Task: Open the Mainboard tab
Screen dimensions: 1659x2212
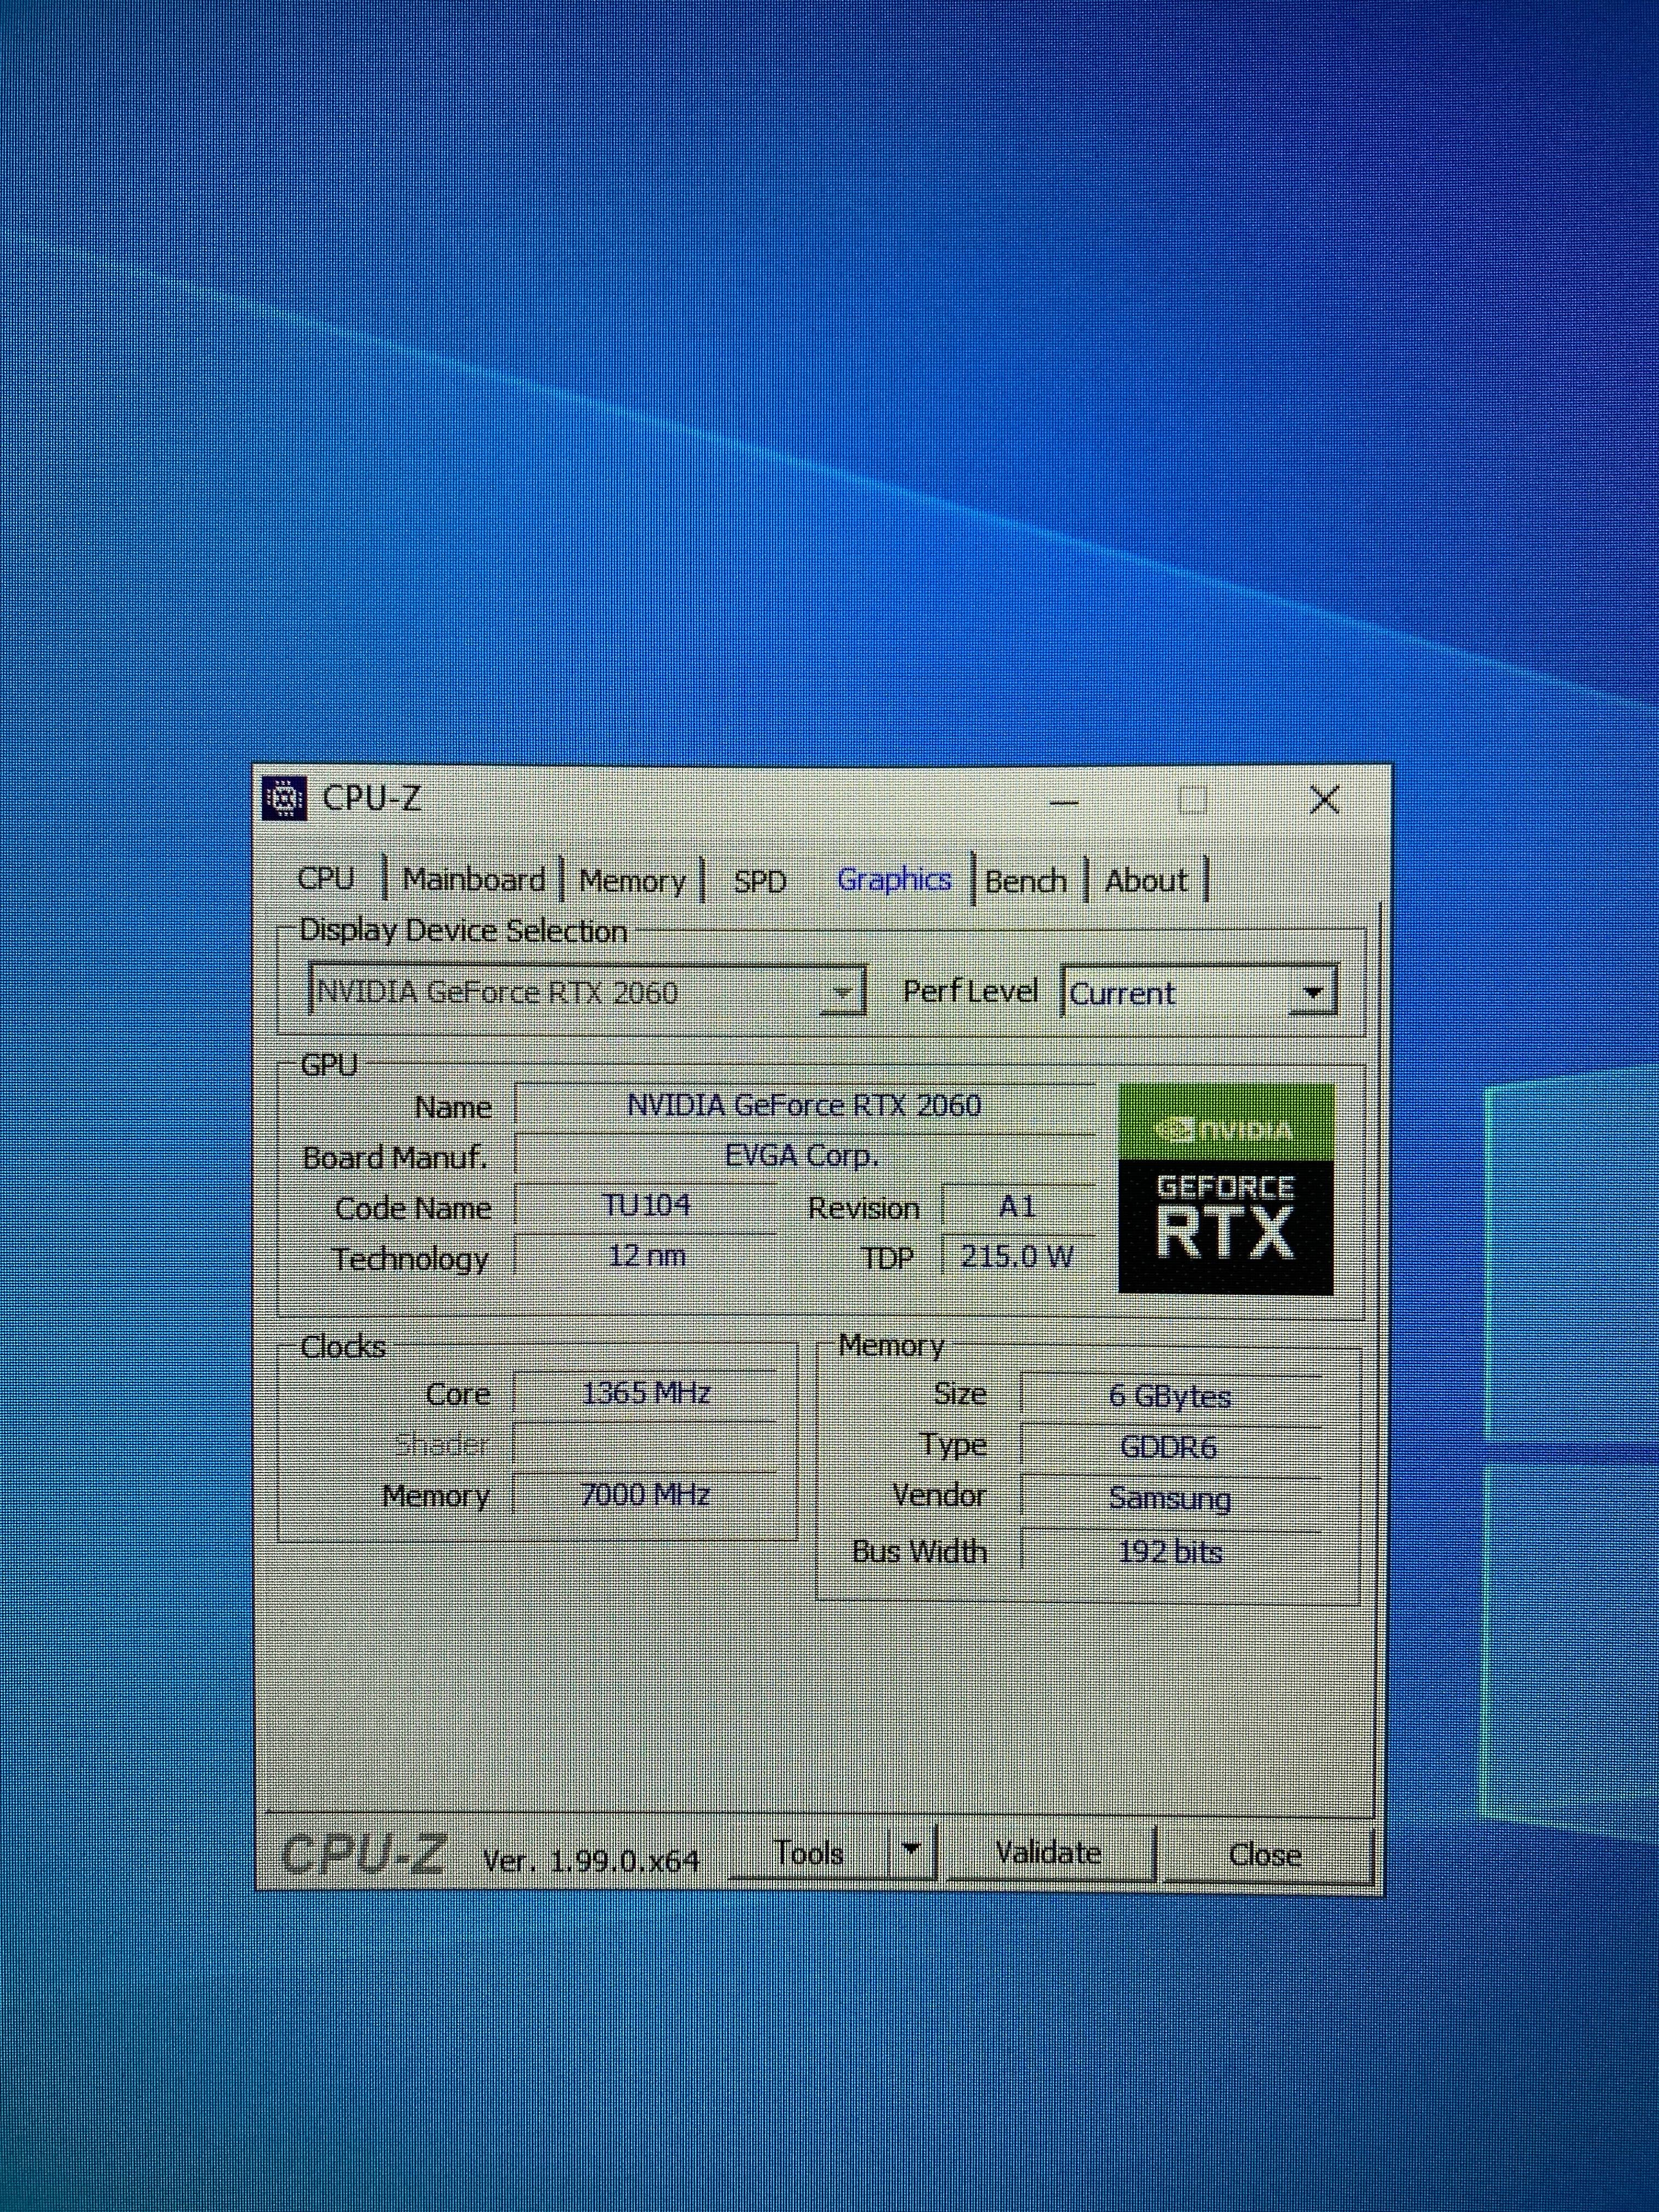Action: coord(473,880)
